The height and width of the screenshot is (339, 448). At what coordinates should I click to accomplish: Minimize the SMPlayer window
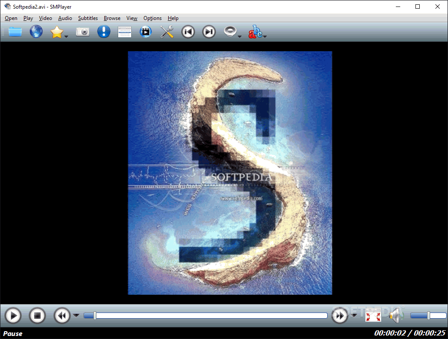(398, 7)
